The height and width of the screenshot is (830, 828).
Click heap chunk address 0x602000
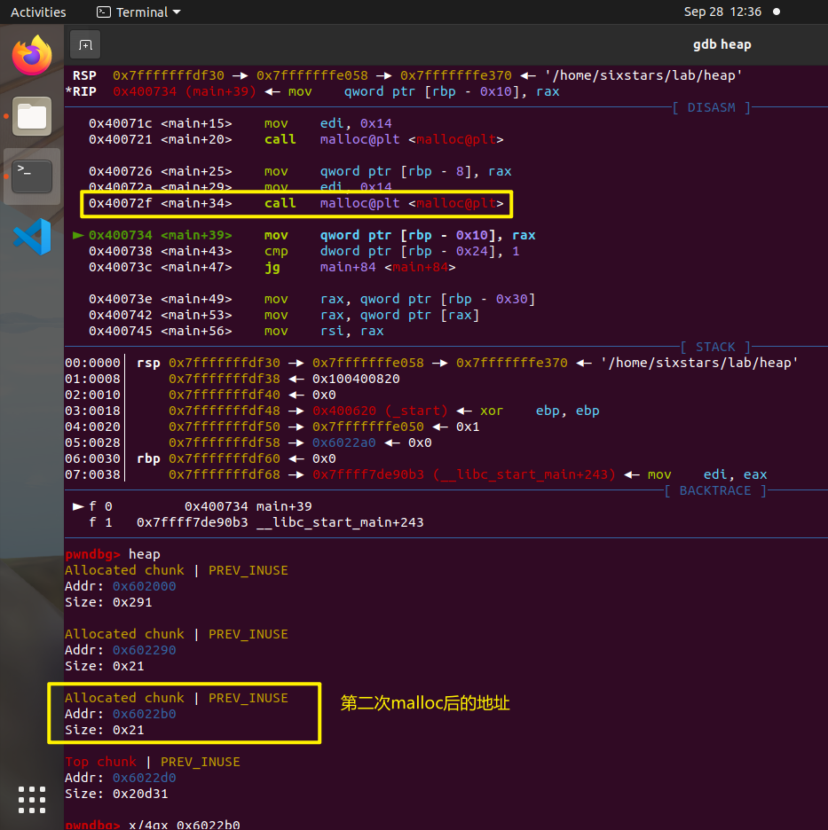coord(144,586)
